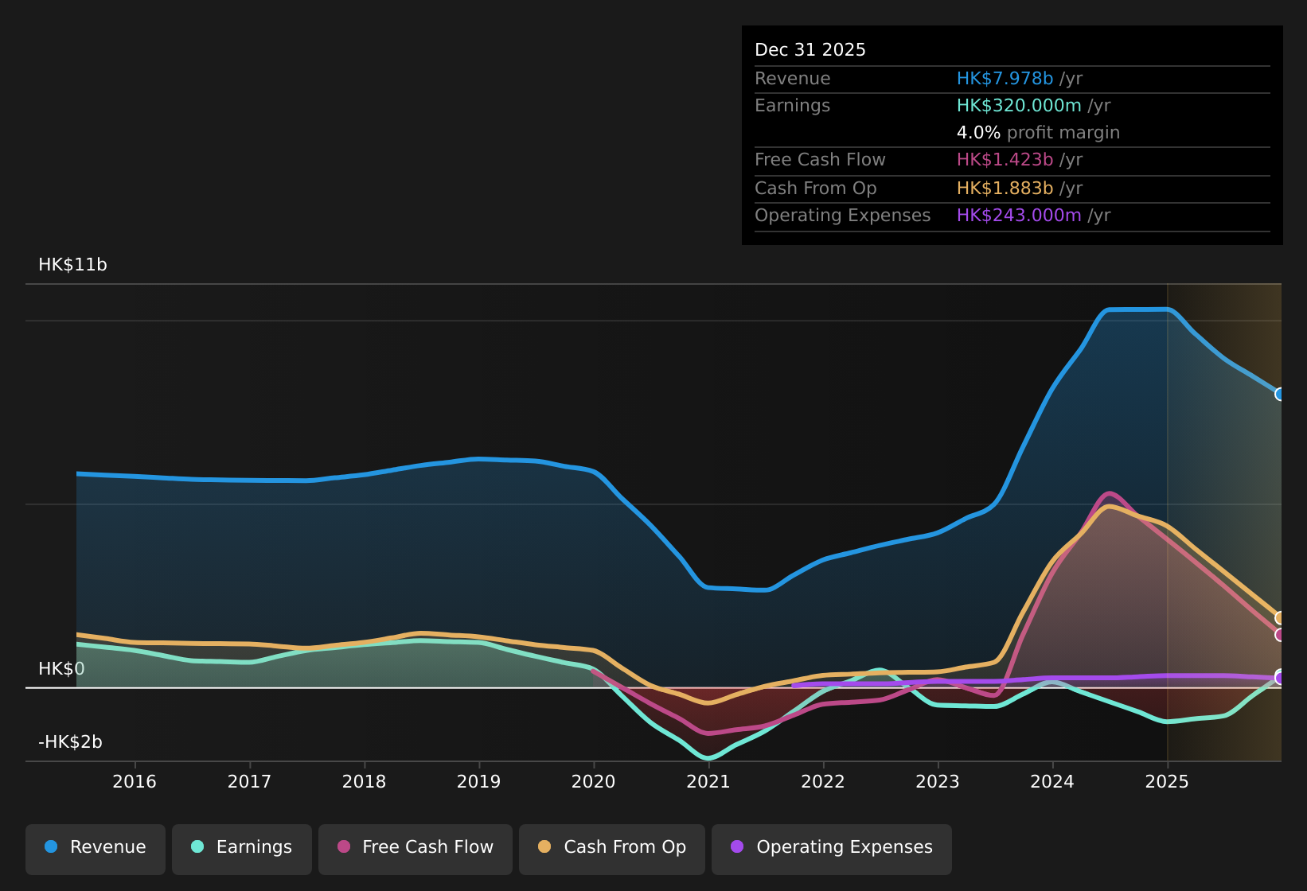The image size is (1307, 891).
Task: Hide the Operating Expenses series
Action: [x=831, y=847]
